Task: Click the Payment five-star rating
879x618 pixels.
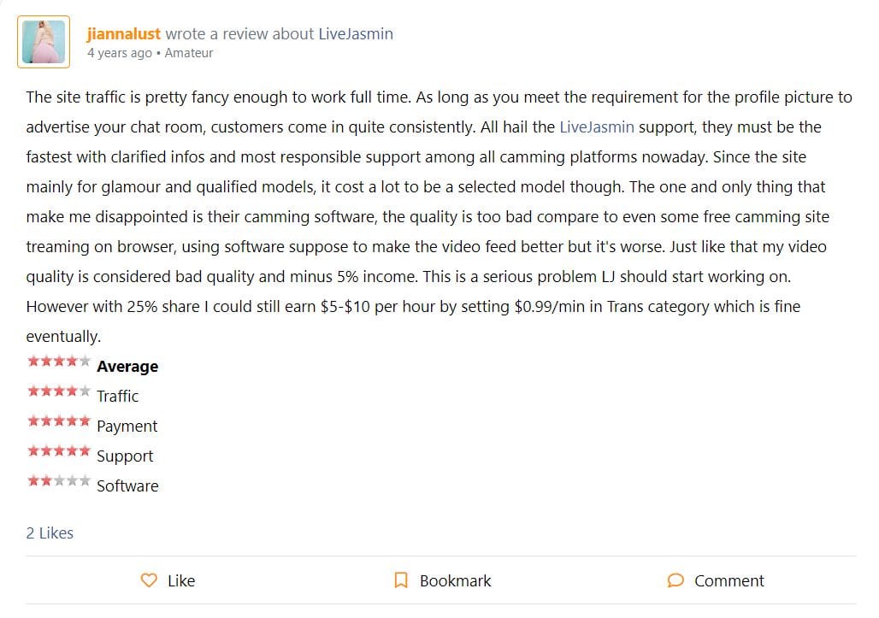Action: [x=59, y=421]
